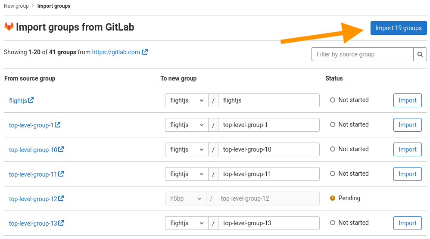430x239 pixels.
Task: Open external link icon beside gitlab.com URL
Action: 145,52
